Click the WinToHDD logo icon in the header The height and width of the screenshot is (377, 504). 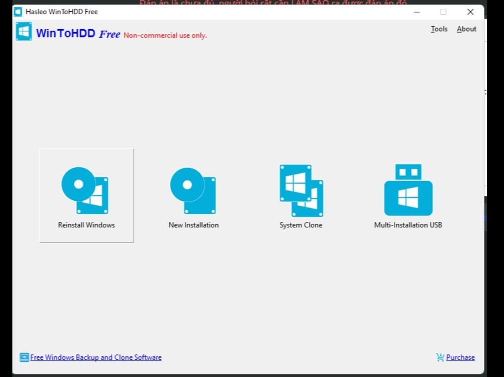[24, 31]
